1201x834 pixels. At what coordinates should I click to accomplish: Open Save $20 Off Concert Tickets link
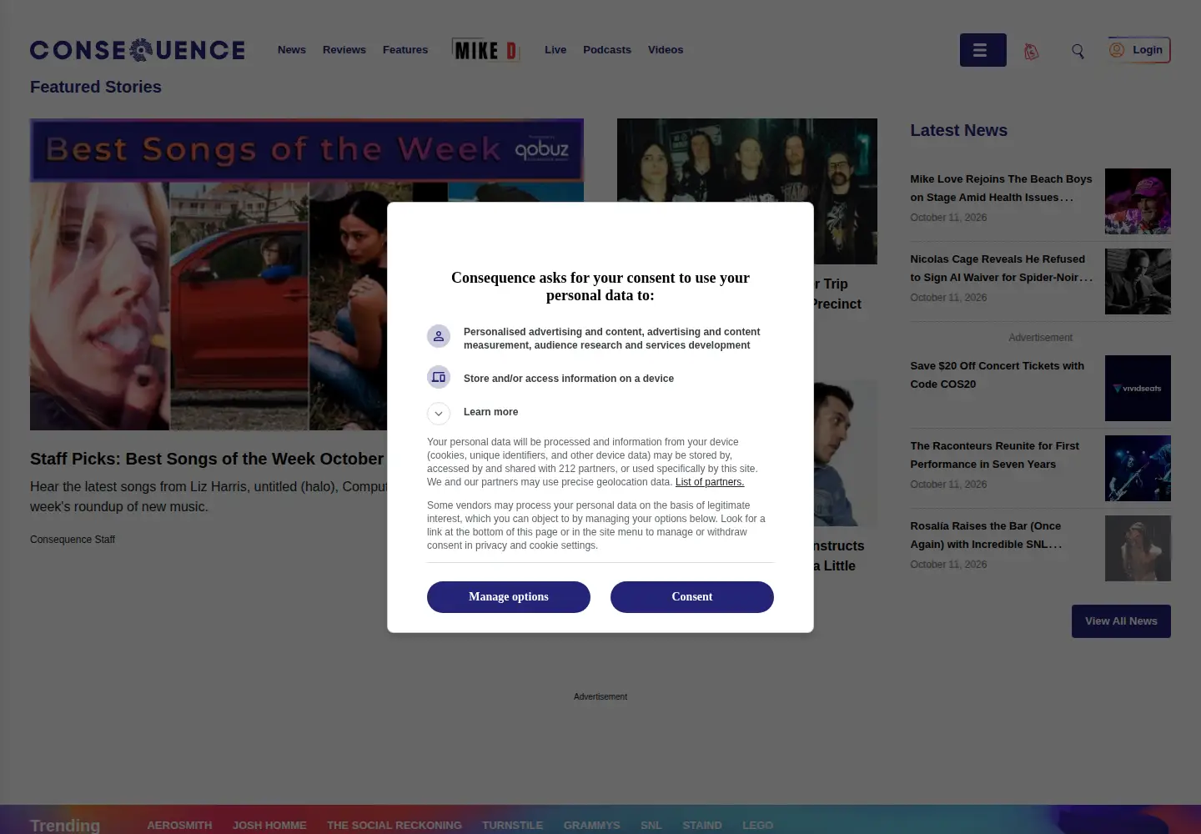[997, 375]
